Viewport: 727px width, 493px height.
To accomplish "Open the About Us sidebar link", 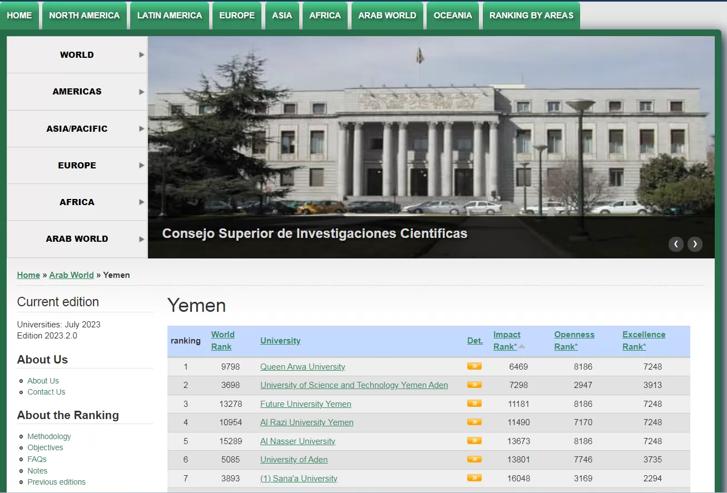I will [43, 381].
